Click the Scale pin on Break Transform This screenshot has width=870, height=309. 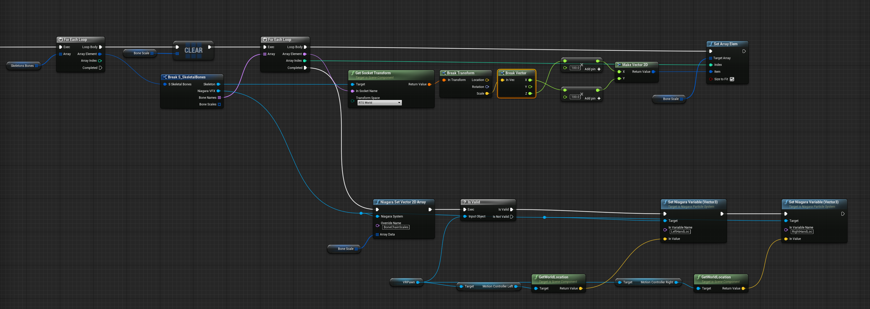487,94
